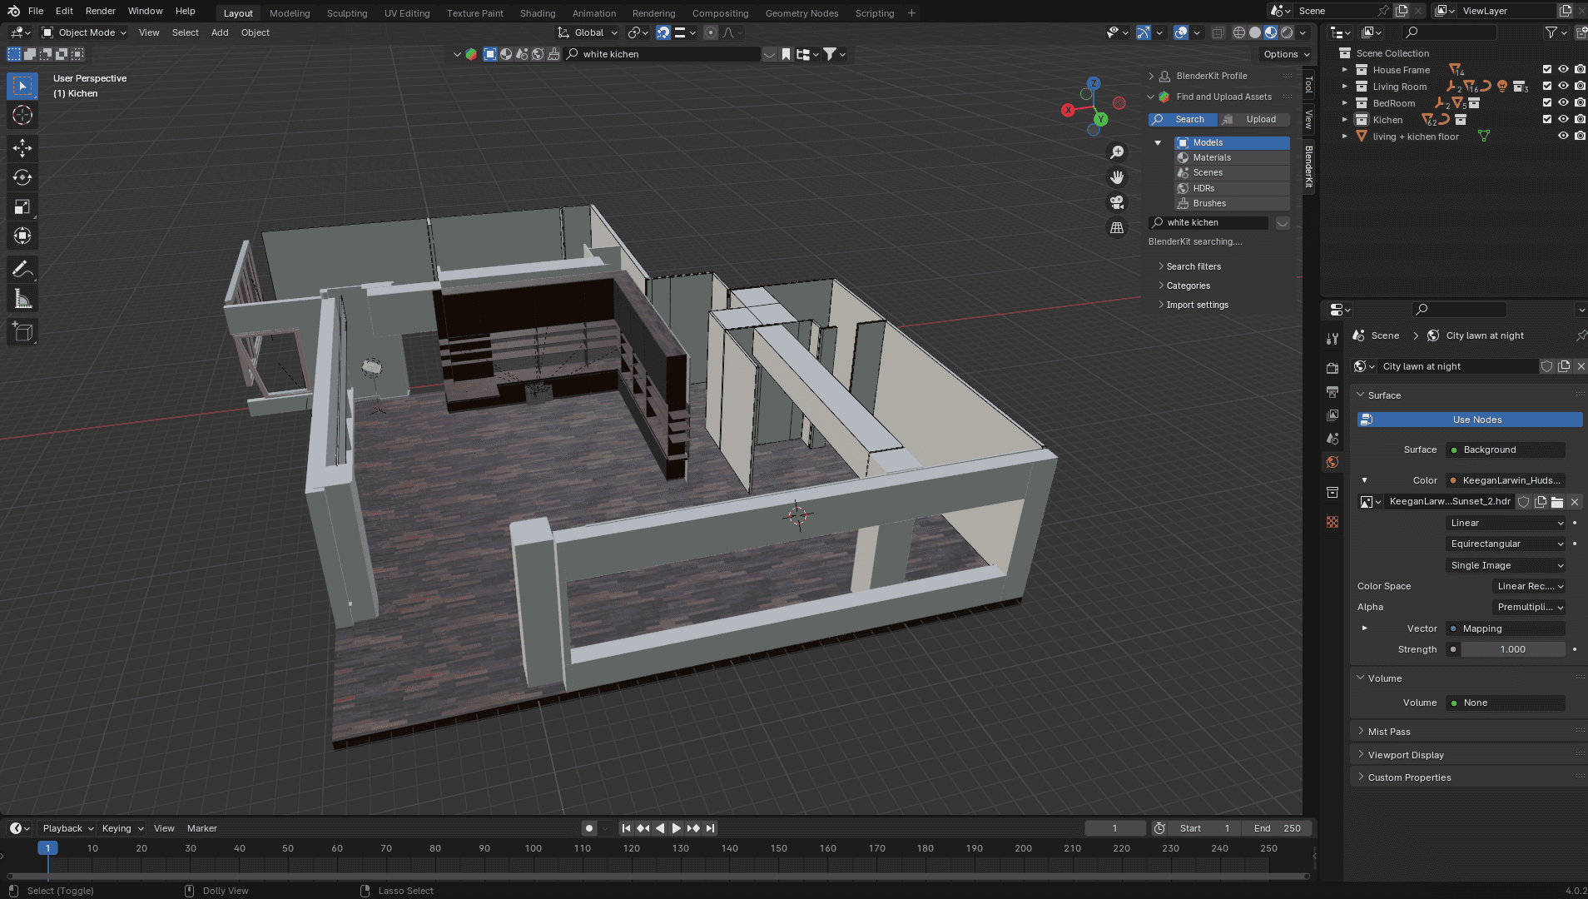
Task: Open the Object Mode dropdown
Action: pos(84,32)
